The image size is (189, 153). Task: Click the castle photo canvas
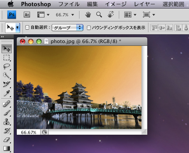point(79,87)
